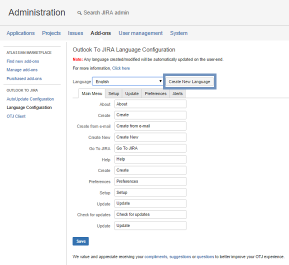
Task: Edit the Help text field
Action: (150, 159)
